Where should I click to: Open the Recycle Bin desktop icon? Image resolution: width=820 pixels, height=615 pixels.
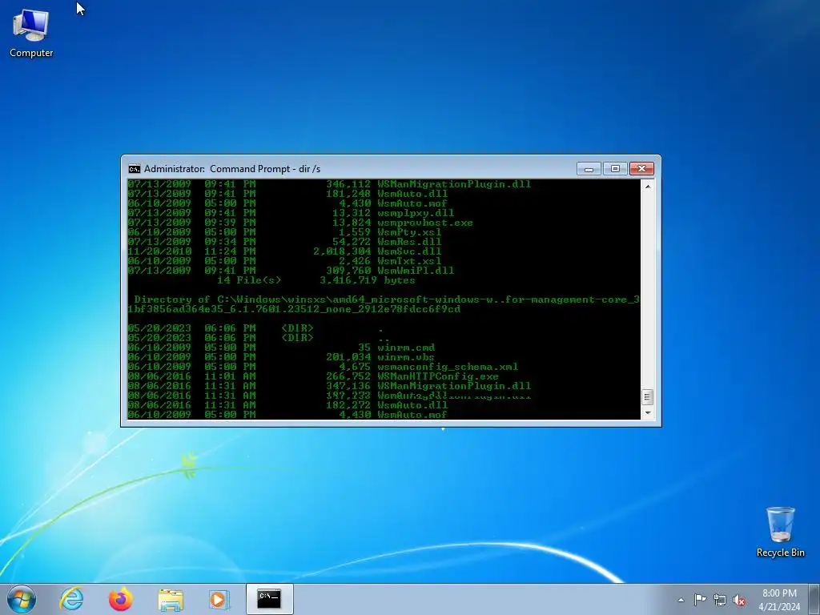[780, 532]
